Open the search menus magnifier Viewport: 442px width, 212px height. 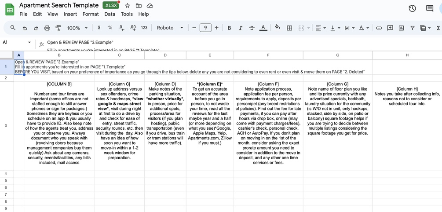pos(13,28)
